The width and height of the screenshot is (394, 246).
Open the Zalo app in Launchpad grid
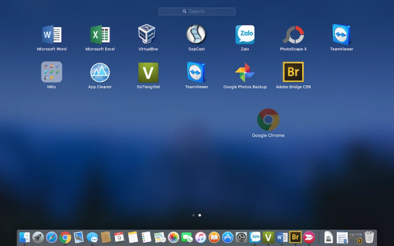pos(245,34)
